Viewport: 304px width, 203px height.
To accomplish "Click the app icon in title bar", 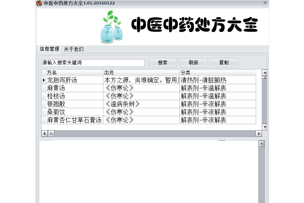I will tap(39, 3).
